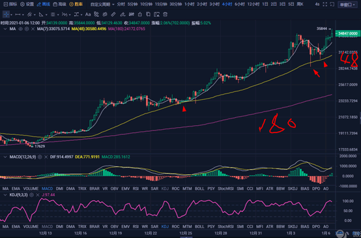
Task: Click the window layout icon beside fullscreen
Action: (x=332, y=4)
